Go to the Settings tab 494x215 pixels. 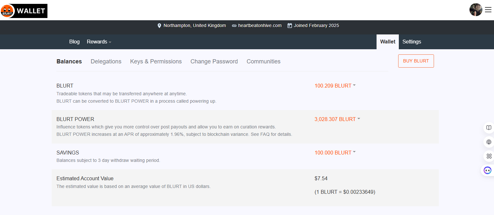pos(411,42)
